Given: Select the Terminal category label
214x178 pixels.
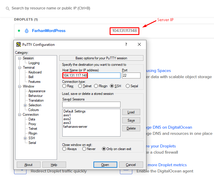Looking at the screenshot, I should tap(29, 68).
